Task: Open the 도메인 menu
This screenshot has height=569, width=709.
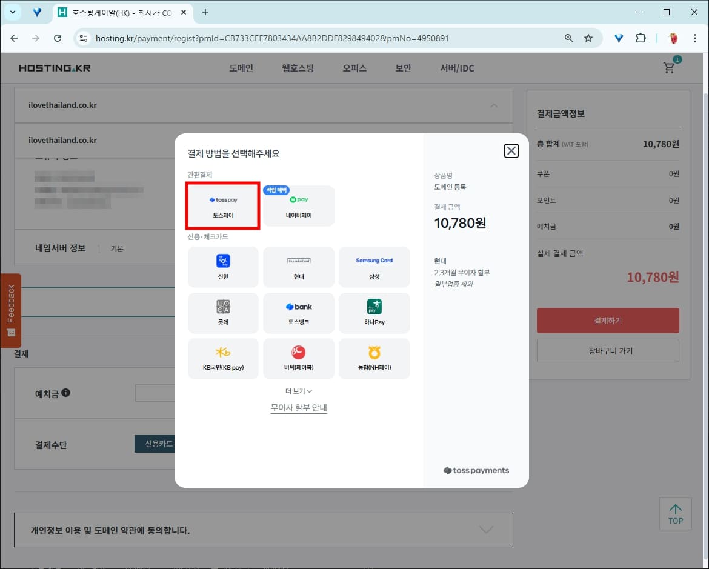Action: [241, 68]
